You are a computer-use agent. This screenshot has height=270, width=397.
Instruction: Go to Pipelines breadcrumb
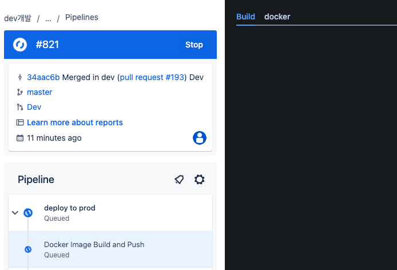(x=82, y=18)
